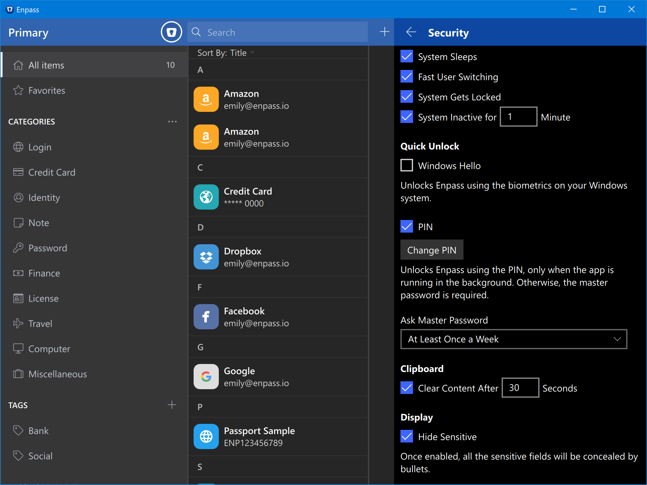Click the Social tag icon
The width and height of the screenshot is (647, 485).
[x=18, y=456]
